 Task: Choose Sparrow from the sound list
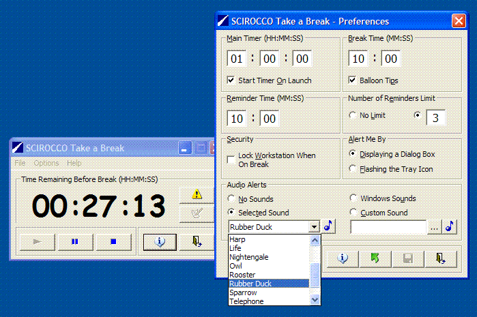[x=269, y=292]
